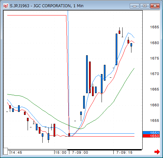Click the 1685 price scale label
The image size is (163, 158).
[154, 27]
